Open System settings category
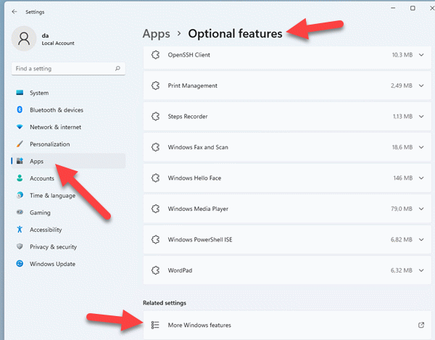 pyautogui.click(x=68, y=93)
